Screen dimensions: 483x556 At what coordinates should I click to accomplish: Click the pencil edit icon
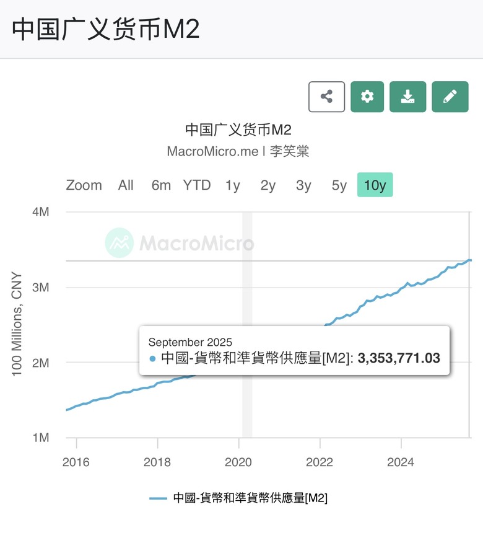tap(450, 97)
